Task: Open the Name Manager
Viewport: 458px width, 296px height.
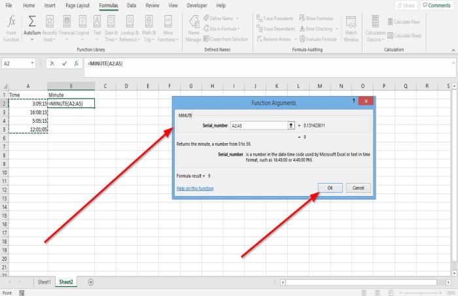Action: click(x=194, y=29)
